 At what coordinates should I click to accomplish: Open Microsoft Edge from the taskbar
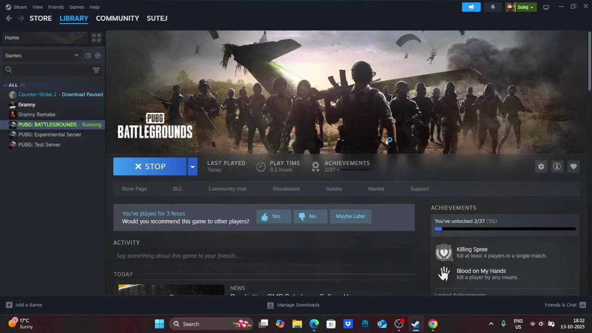(x=314, y=324)
